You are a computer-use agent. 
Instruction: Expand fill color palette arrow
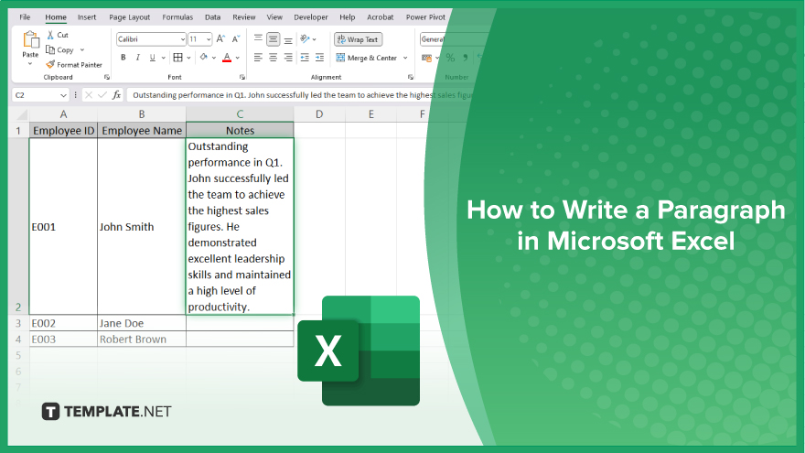[x=213, y=58]
